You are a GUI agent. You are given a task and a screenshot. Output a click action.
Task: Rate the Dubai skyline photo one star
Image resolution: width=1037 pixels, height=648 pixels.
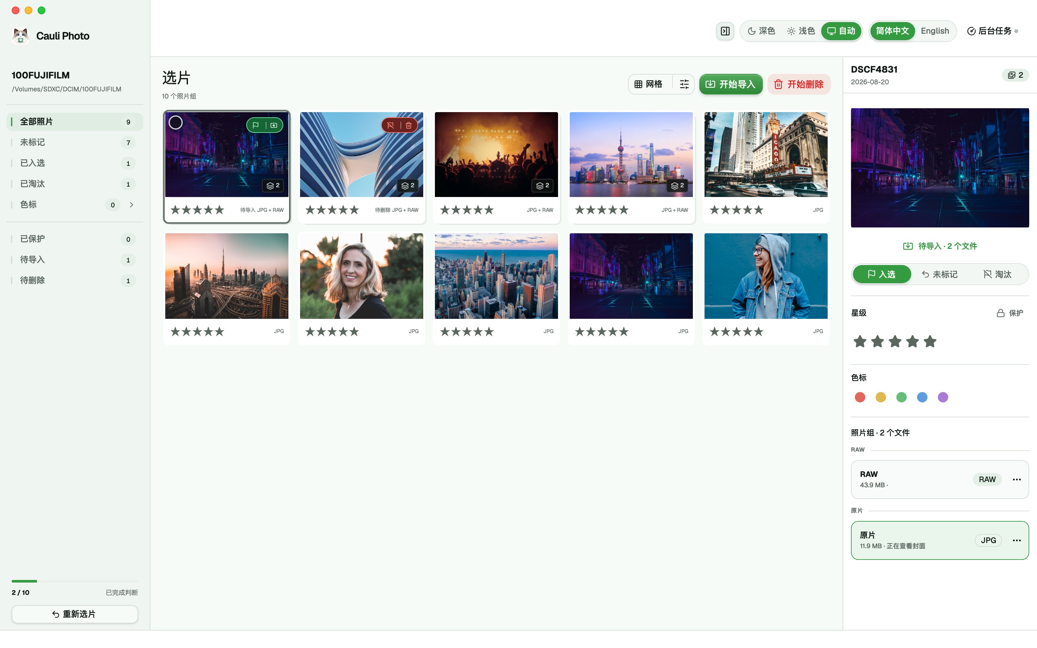pos(175,331)
